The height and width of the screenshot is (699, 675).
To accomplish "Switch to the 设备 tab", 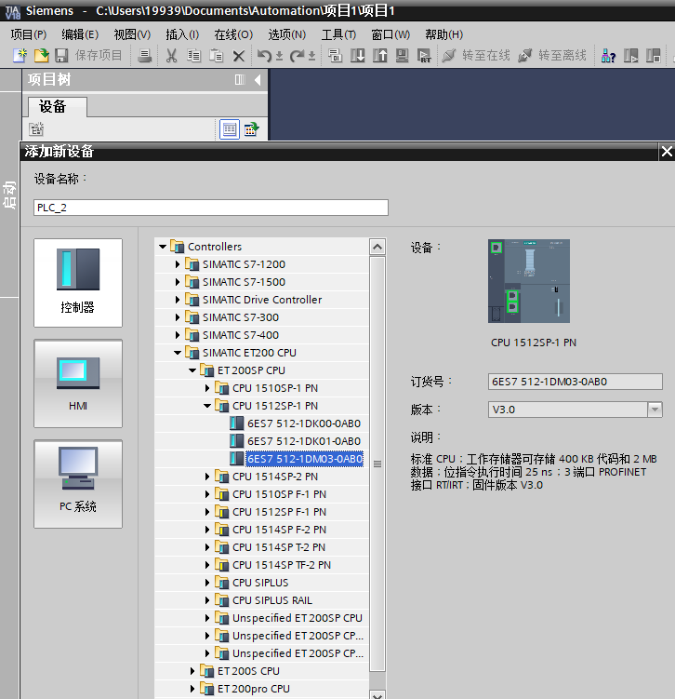I will point(53,106).
